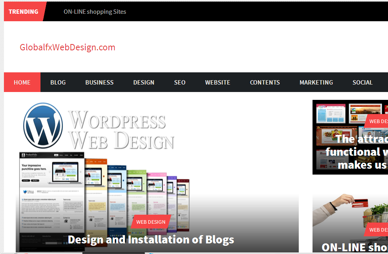Open the MARKETING menu item
Image resolution: width=388 pixels, height=254 pixels.
coord(316,82)
